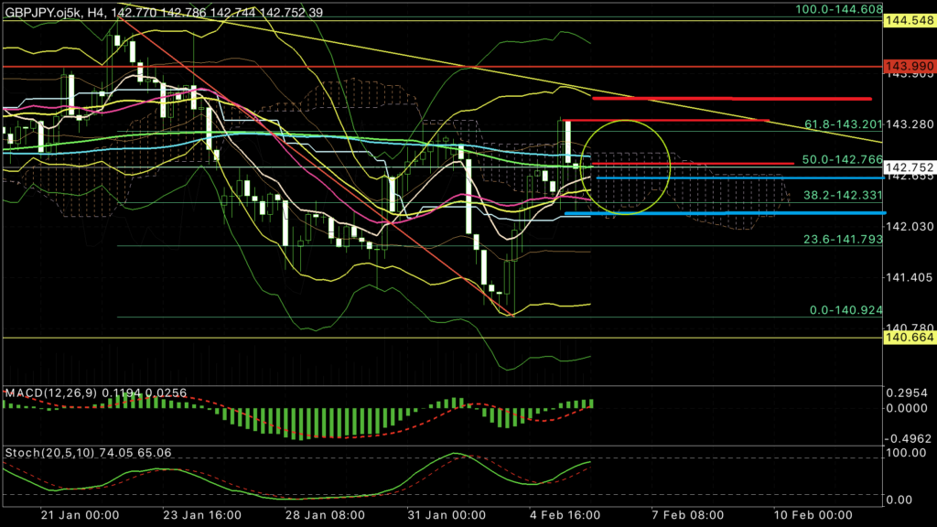The image size is (937, 527).
Task: Click the 10 Feb 00:00 time axis label
Action: 813,515
